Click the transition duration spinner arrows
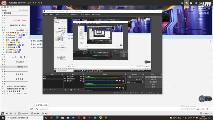Image resolution: width=213 pixels, height=120 pixels. pos(143,82)
